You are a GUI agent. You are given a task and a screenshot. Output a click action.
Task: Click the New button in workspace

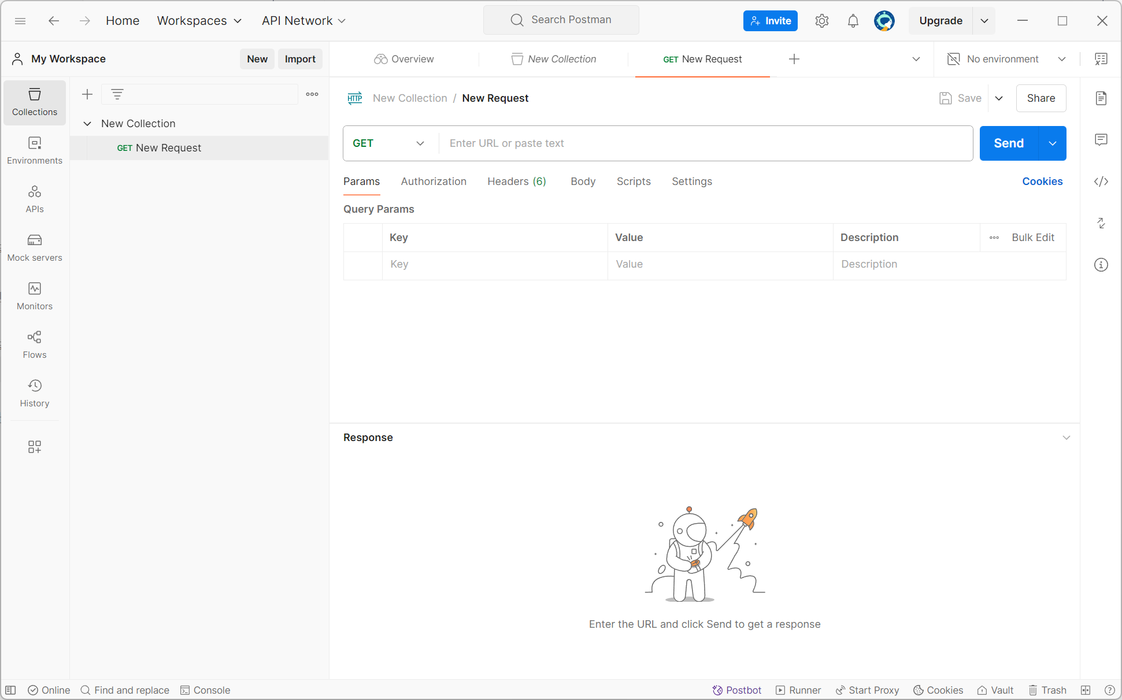click(257, 59)
